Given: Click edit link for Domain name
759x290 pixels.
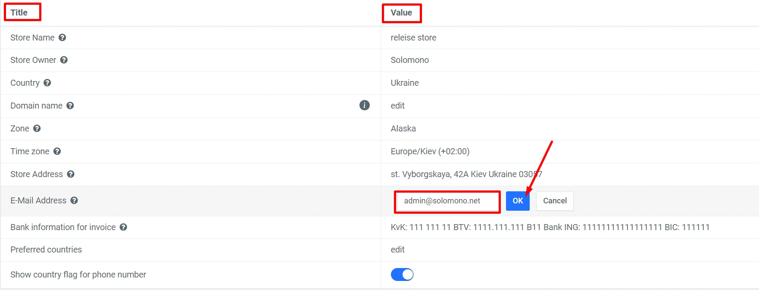Looking at the screenshot, I should tap(397, 106).
